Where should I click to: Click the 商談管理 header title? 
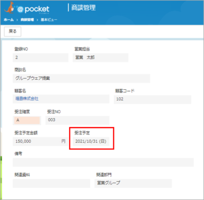84,8
